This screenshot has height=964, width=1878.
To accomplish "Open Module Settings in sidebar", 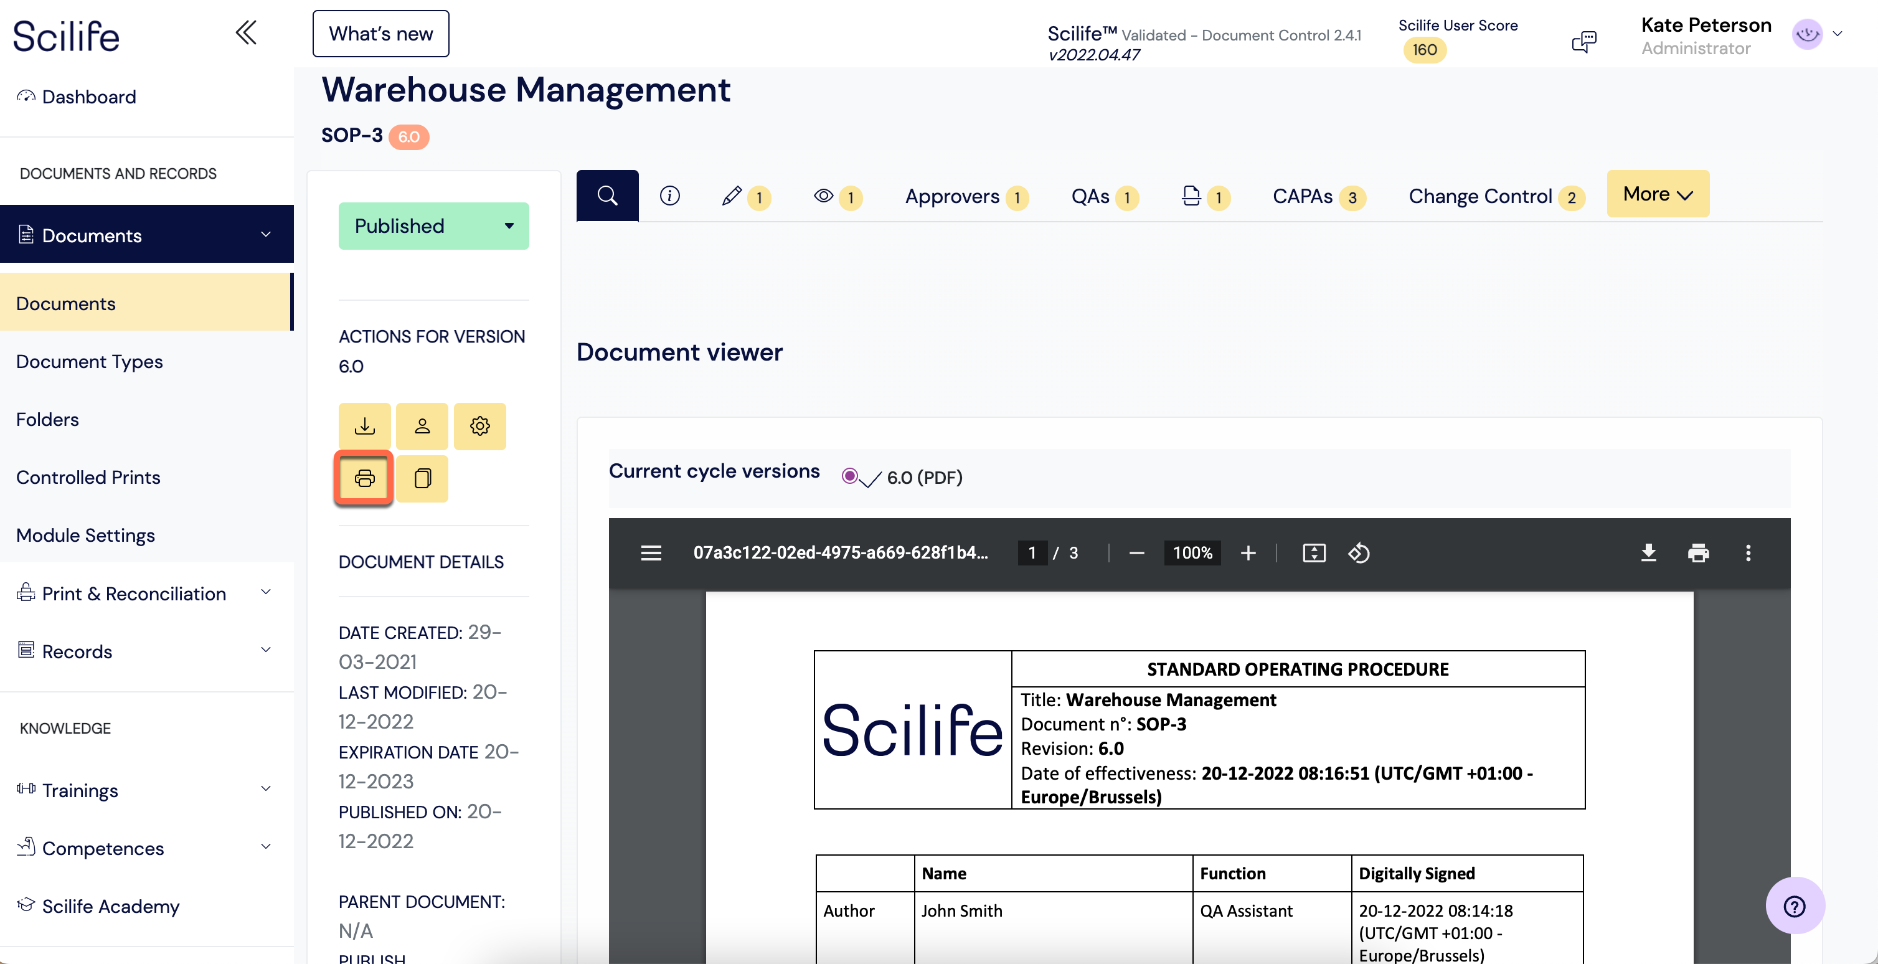I will tap(85, 535).
